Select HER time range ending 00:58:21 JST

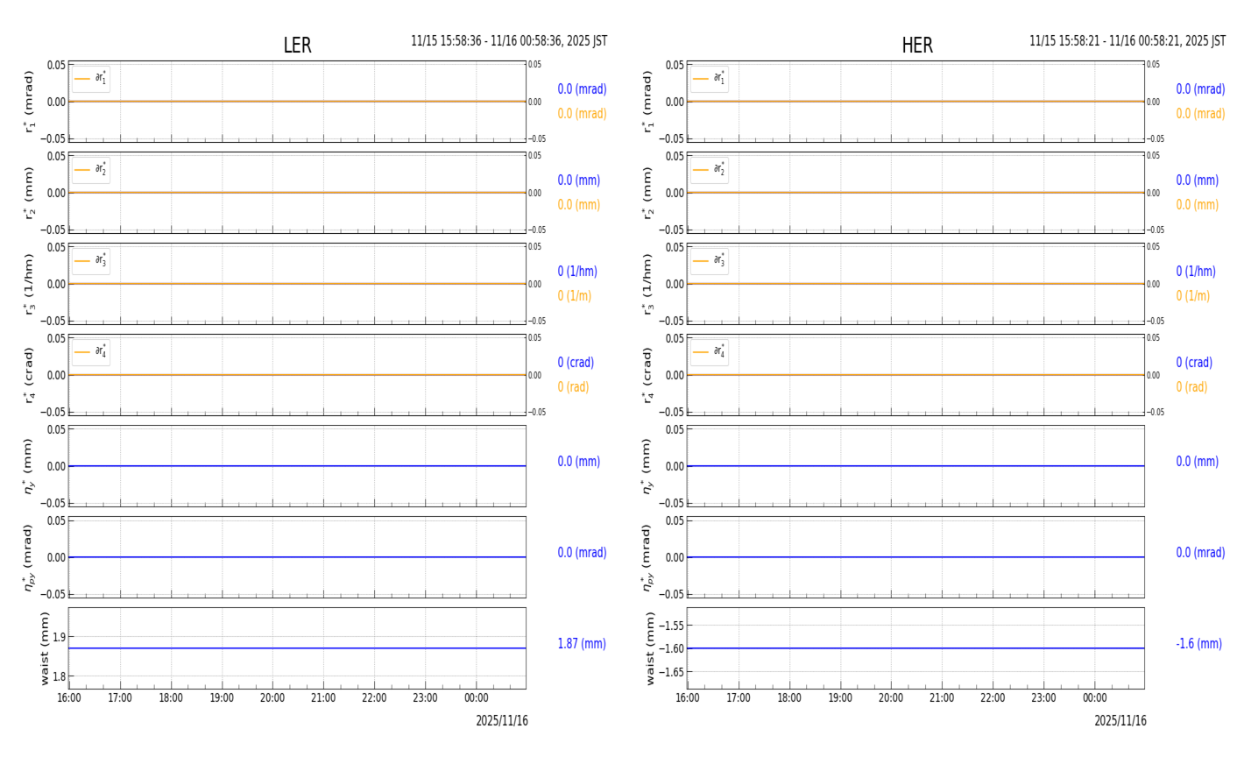click(x=1127, y=41)
